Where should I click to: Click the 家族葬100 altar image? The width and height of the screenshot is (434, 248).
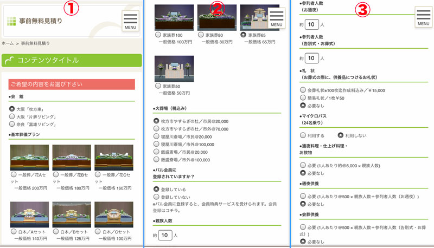(174, 17)
